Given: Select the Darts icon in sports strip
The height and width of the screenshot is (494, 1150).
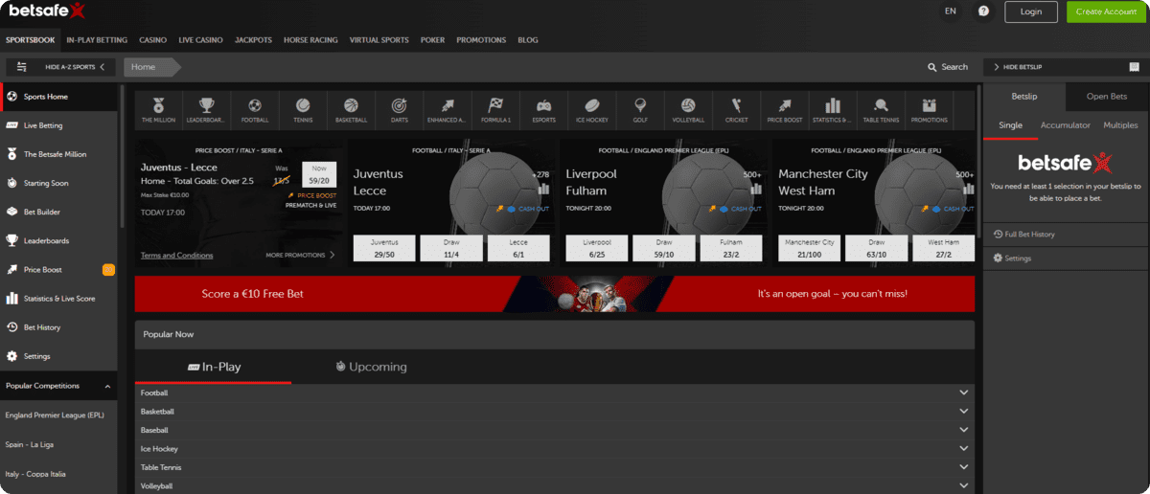Looking at the screenshot, I should click(399, 106).
